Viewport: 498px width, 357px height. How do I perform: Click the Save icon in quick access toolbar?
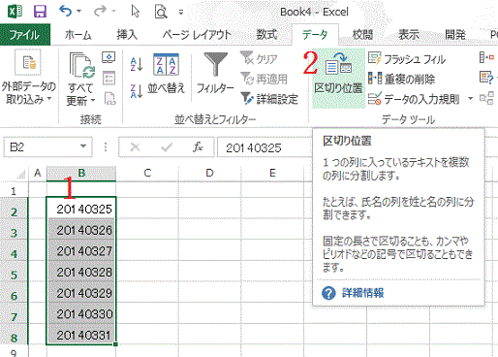(40, 12)
